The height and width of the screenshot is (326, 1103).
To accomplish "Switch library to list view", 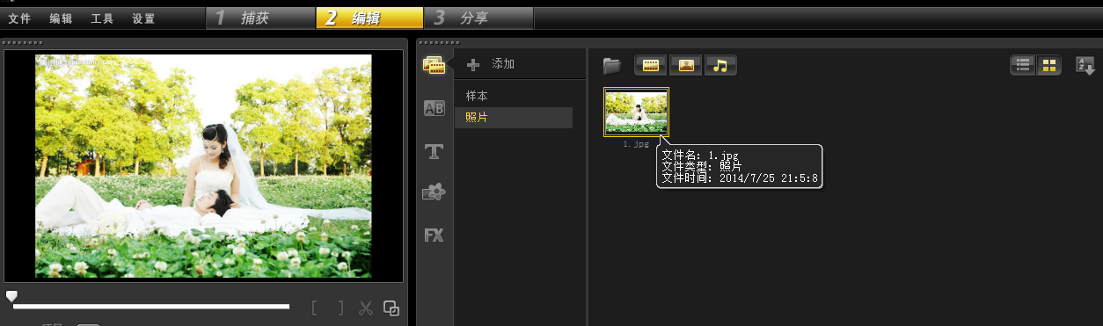I will tap(1023, 65).
